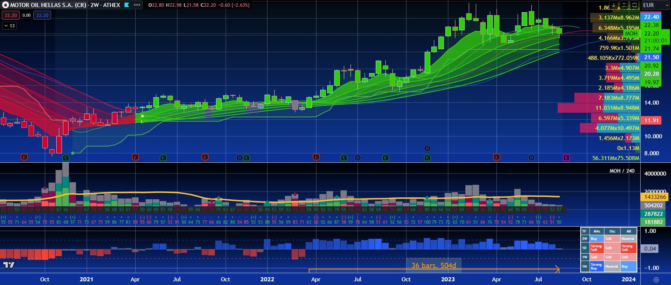Click red earnings E marker above Apr 2023
This screenshot has height=285, width=671.
pos(496,158)
